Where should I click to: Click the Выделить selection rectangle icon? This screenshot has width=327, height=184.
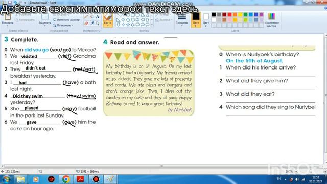tap(45, 17)
